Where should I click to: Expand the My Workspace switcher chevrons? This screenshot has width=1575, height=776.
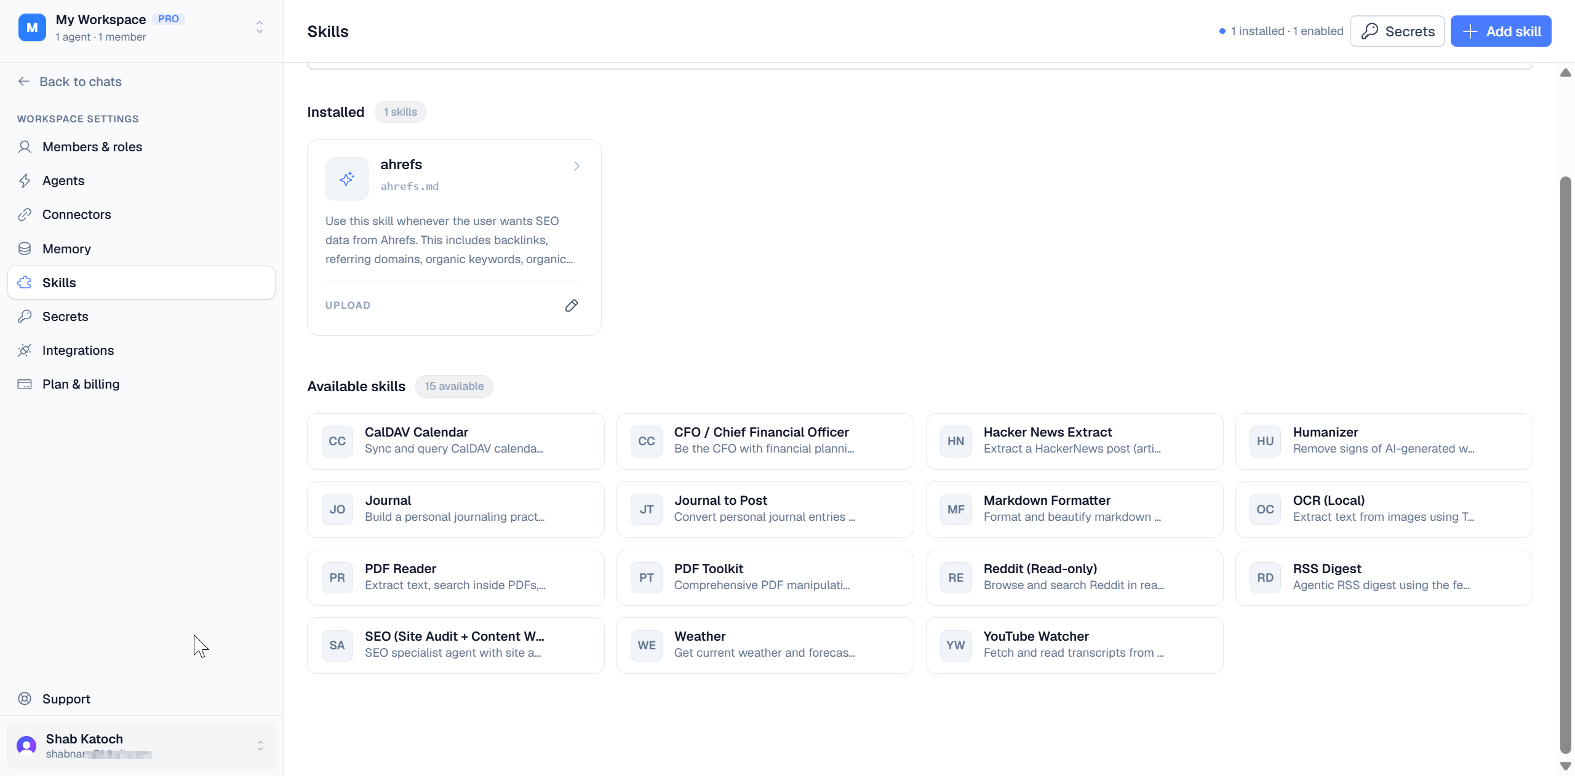260,28
